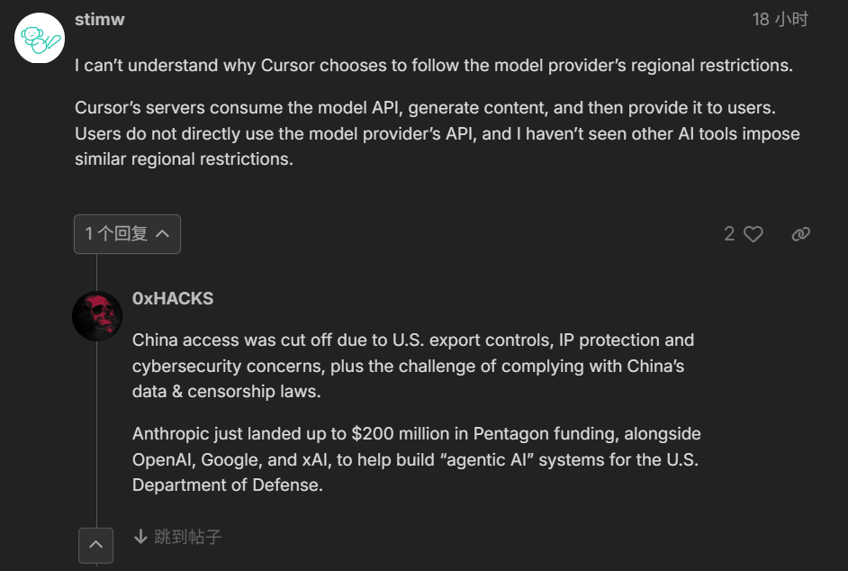Screen dimensions: 848x571
Task: Click the Anthropic Pentagon funding paragraph
Action: point(417,459)
